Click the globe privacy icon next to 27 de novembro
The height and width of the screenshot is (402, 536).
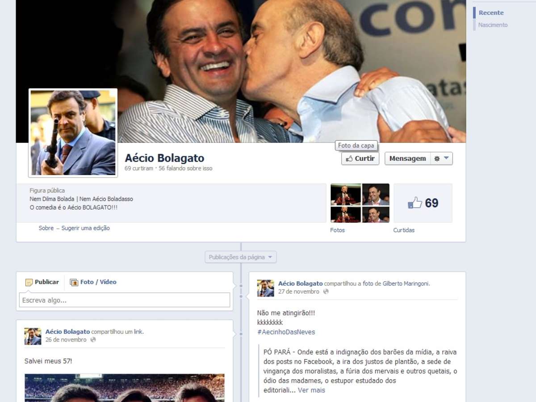point(326,292)
